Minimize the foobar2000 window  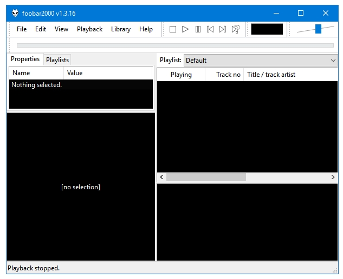pos(276,13)
